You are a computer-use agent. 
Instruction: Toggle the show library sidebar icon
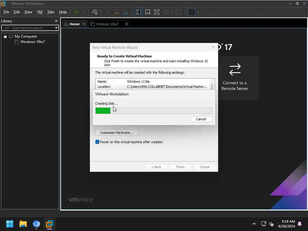click(x=139, y=12)
